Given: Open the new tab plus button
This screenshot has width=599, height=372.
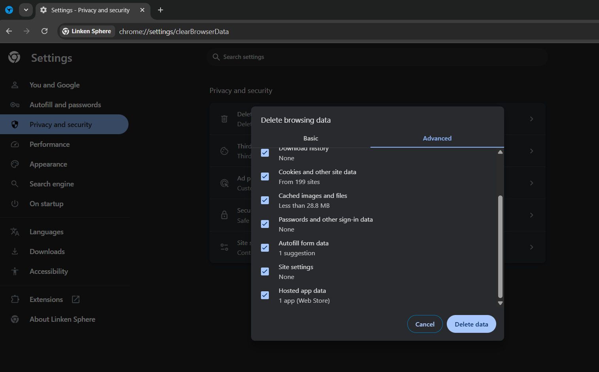Looking at the screenshot, I should tap(161, 10).
